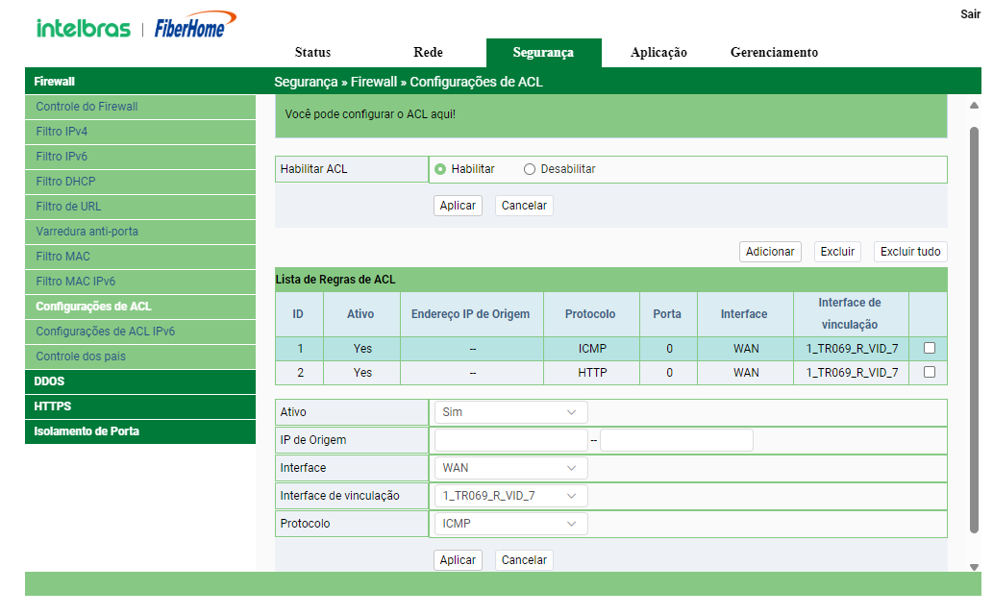993x615 pixels.
Task: Click the scrollbar down arrow
Action: 975,567
